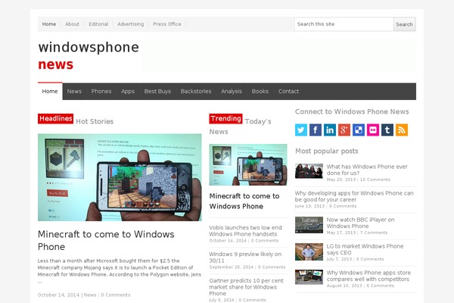This screenshot has width=454, height=303.
Task: Focus the 'Search this site' field
Action: coord(344,24)
